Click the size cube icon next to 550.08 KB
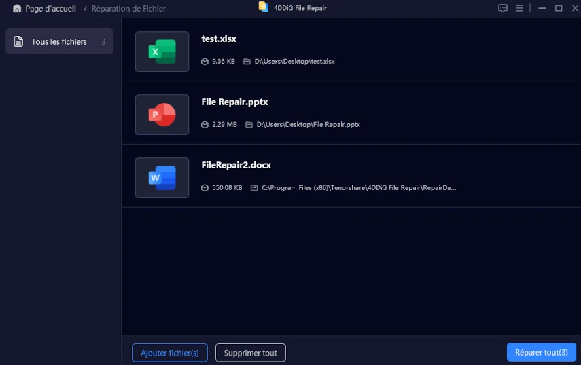Viewport: 581px width, 365px height. (x=205, y=188)
